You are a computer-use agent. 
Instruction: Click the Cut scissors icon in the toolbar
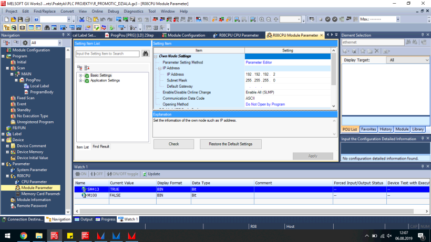point(81,19)
